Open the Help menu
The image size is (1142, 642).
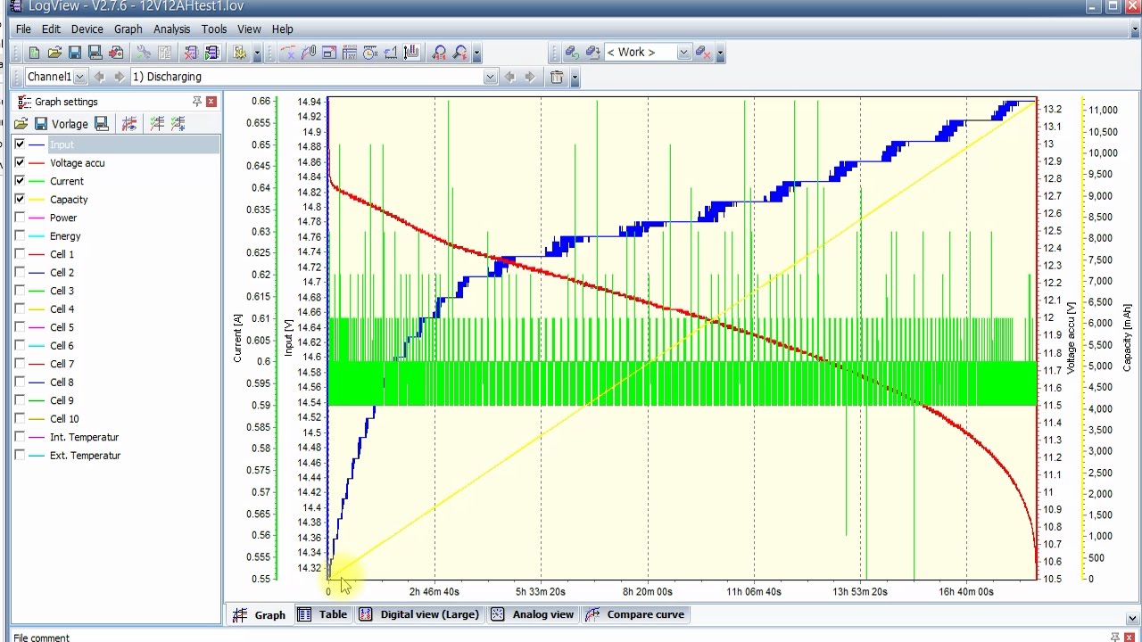[x=282, y=29]
